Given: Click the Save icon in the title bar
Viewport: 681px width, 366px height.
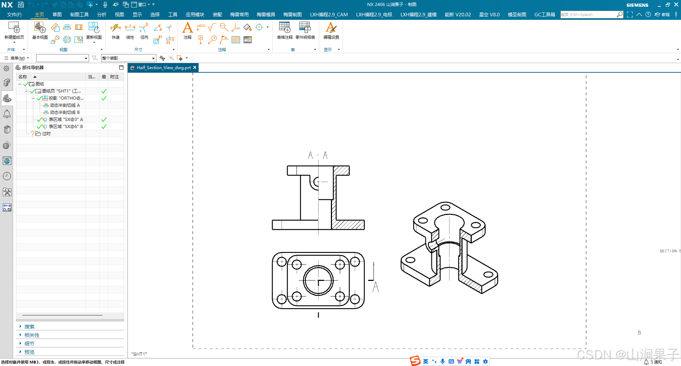Looking at the screenshot, I should click(21, 5).
